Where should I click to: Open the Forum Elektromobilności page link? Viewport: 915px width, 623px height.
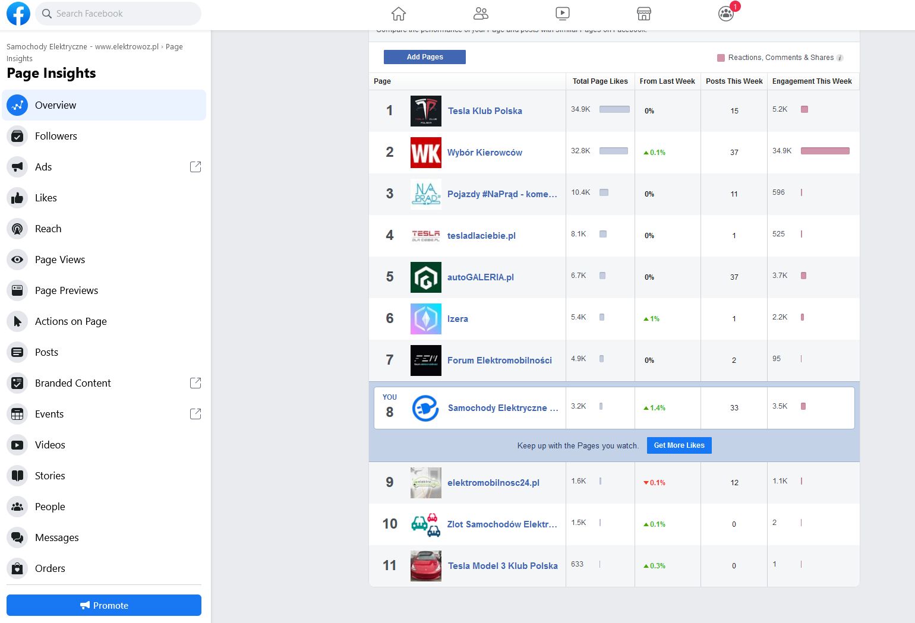[500, 360]
